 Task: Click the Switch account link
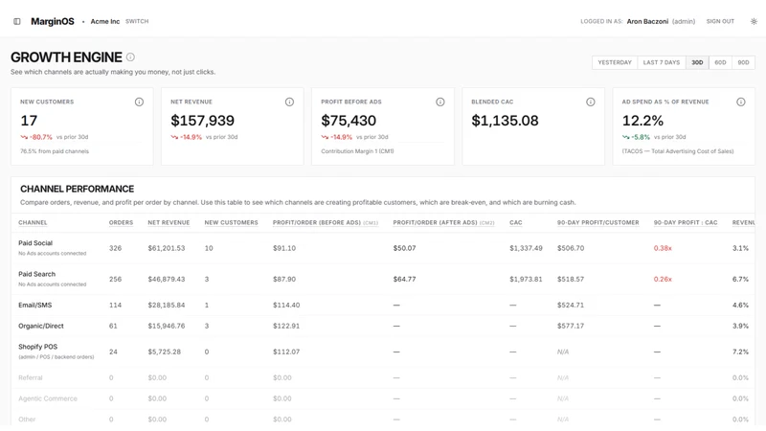(x=137, y=21)
